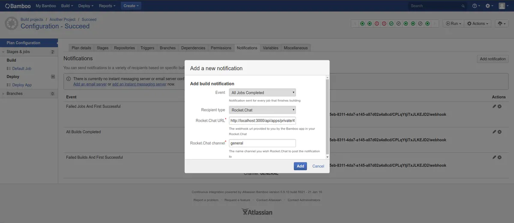Open the Run dropdown button
The image size is (514, 223).
pyautogui.click(x=453, y=24)
